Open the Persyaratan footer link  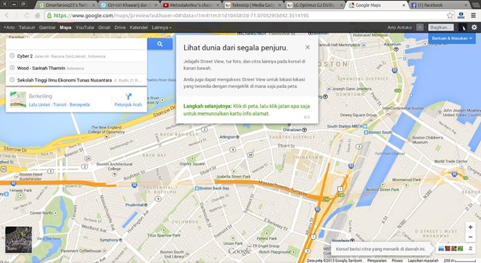coord(376,261)
